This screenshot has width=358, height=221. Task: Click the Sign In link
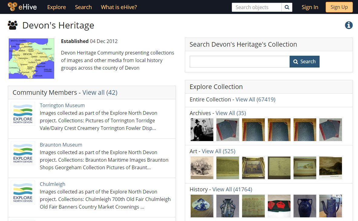pyautogui.click(x=310, y=7)
